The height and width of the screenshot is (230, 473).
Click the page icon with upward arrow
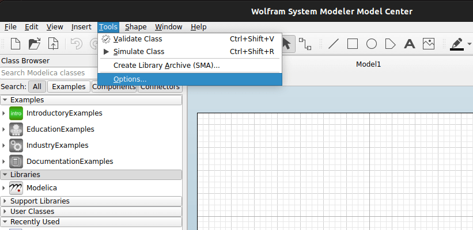54,44
